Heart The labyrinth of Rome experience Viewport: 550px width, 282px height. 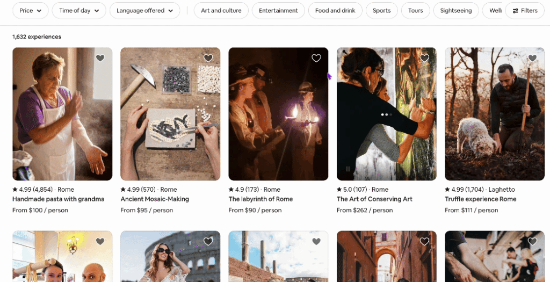[316, 58]
